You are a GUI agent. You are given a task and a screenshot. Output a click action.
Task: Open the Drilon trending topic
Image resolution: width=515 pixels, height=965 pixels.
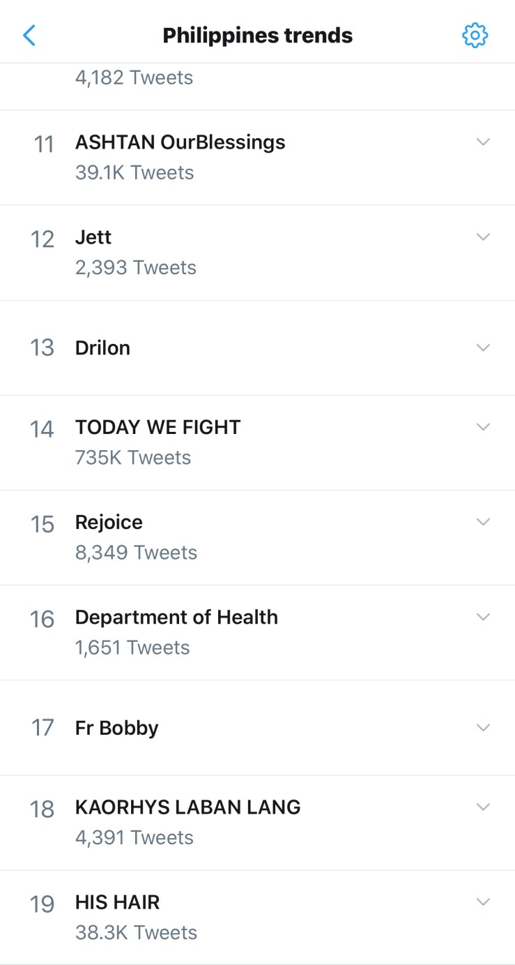102,347
